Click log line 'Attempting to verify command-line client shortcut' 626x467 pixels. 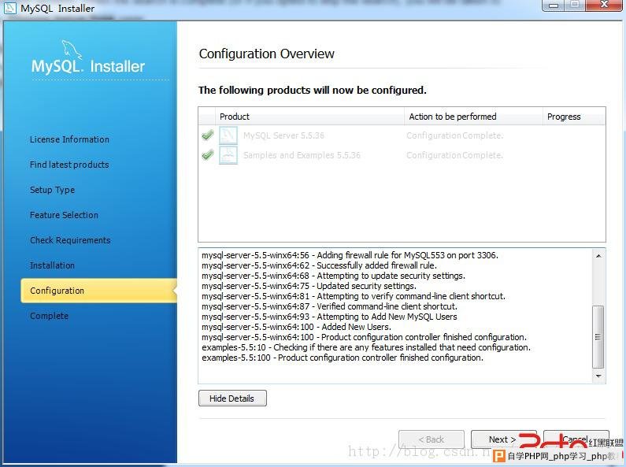click(354, 296)
